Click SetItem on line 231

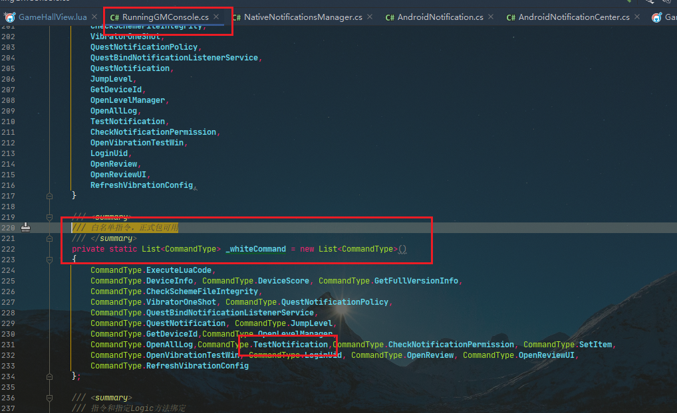click(596, 345)
